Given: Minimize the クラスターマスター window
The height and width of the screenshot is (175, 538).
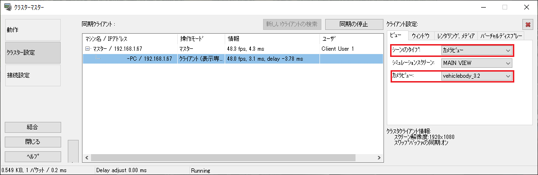Looking at the screenshot, I should click(483, 7).
